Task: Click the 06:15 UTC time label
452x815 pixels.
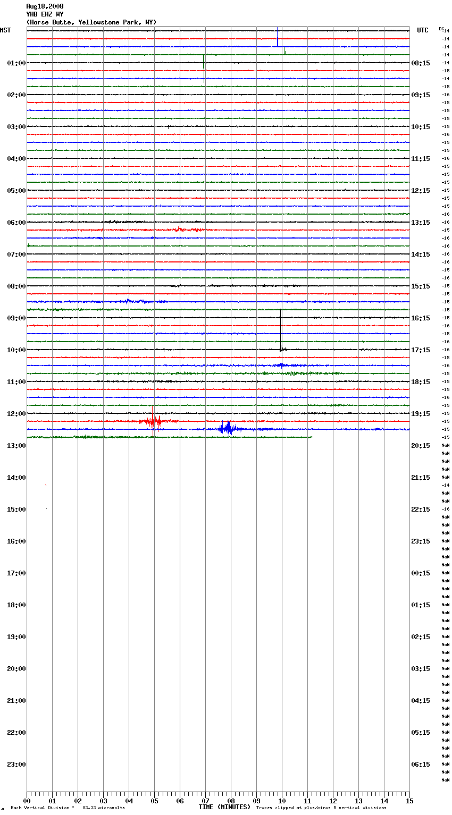Action: coord(421,765)
